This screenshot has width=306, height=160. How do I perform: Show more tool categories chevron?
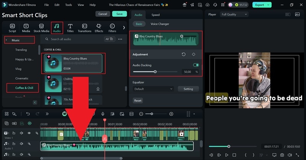click(124, 27)
